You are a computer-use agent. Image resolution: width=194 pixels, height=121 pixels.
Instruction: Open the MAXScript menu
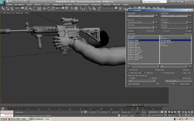point(116,5)
